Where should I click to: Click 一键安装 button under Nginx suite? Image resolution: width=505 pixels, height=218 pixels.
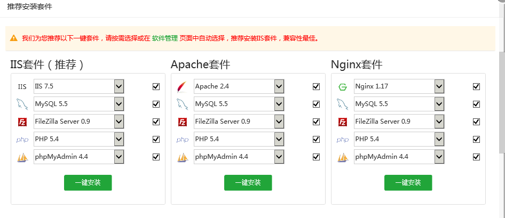(x=408, y=183)
